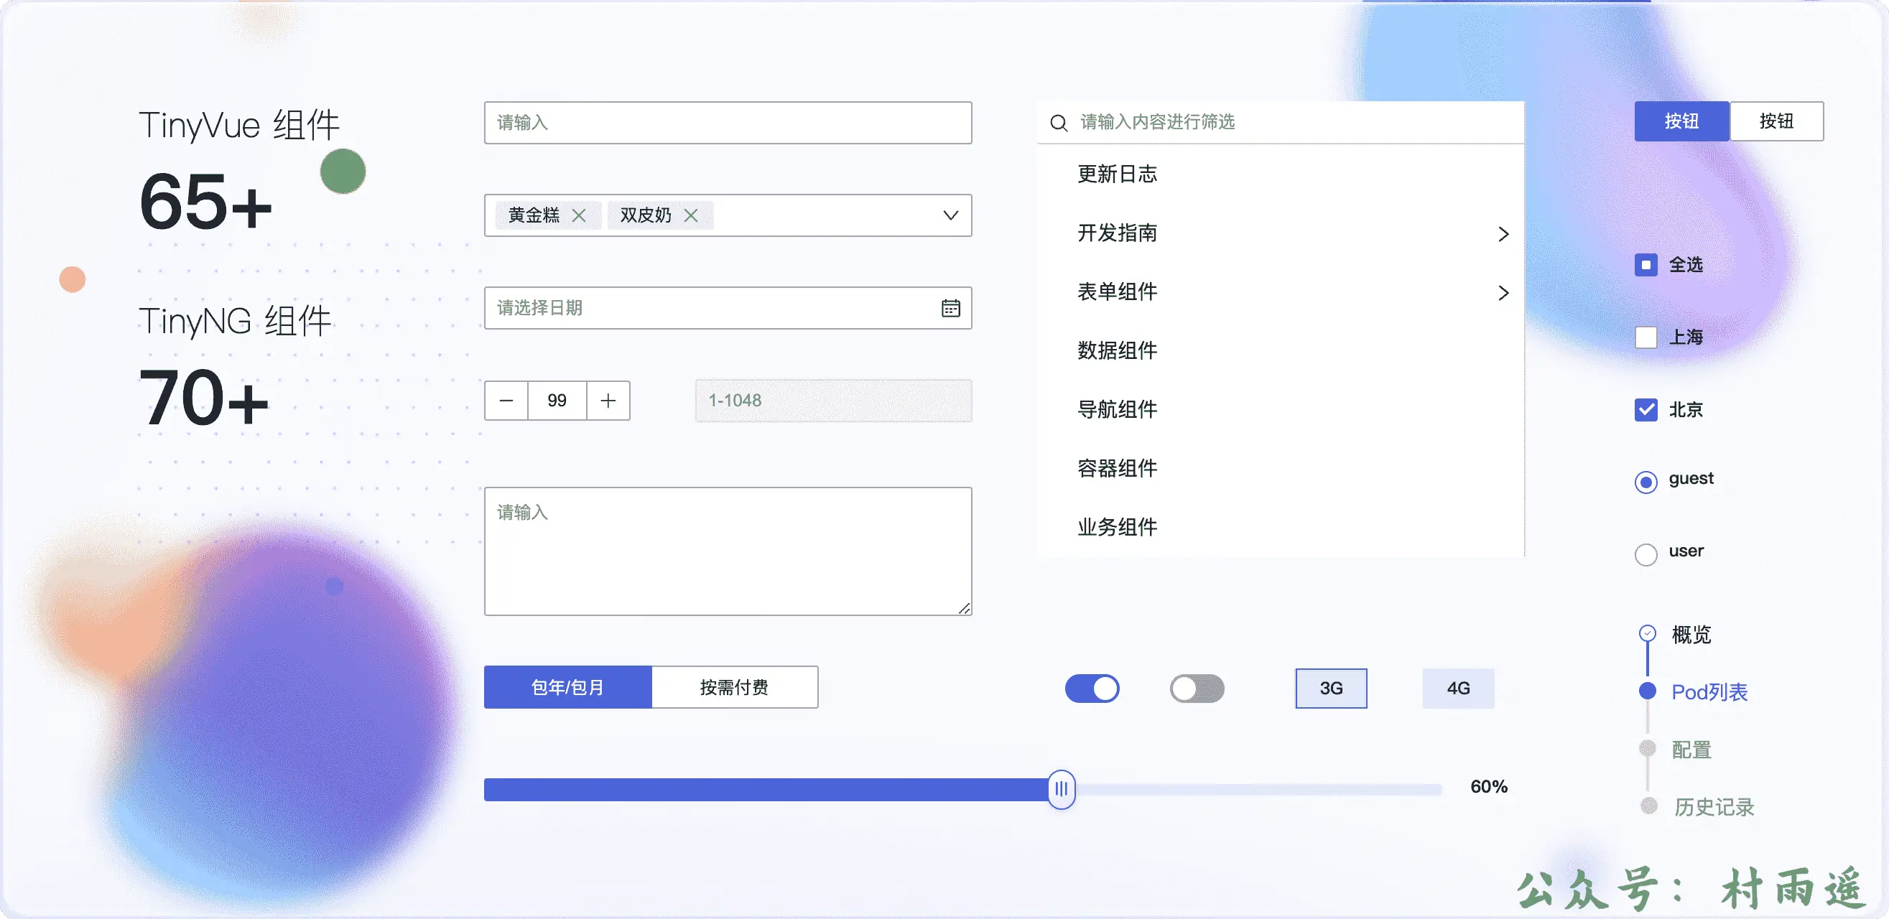Click the slider handle at 60%
This screenshot has width=1889, height=919.
click(x=1061, y=789)
